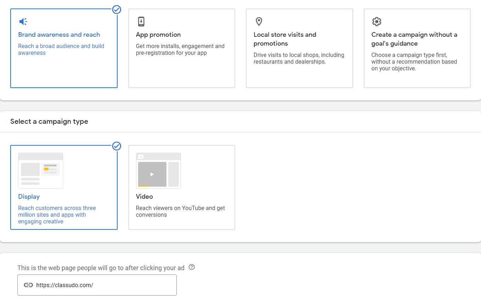
Task: Click the location pin icon on Local store visits
Action: pos(259,21)
